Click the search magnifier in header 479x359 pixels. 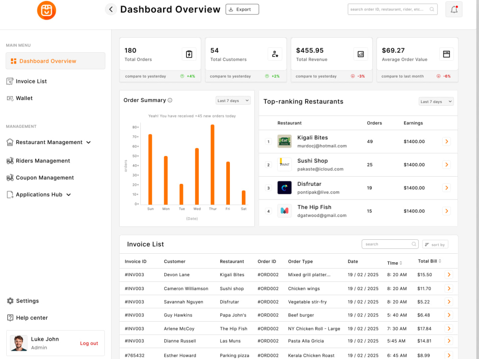[432, 10]
